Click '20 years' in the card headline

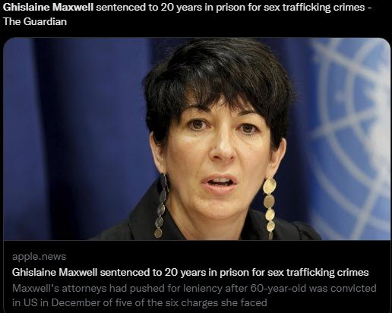pos(185,272)
